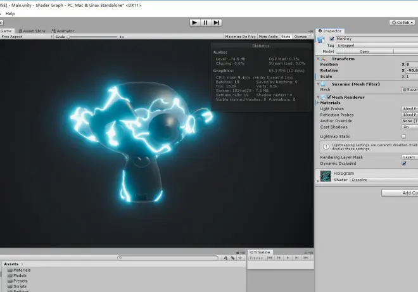Screen dimensions: 418x292
Task: Start Play mode with the Play button
Action: [194, 23]
